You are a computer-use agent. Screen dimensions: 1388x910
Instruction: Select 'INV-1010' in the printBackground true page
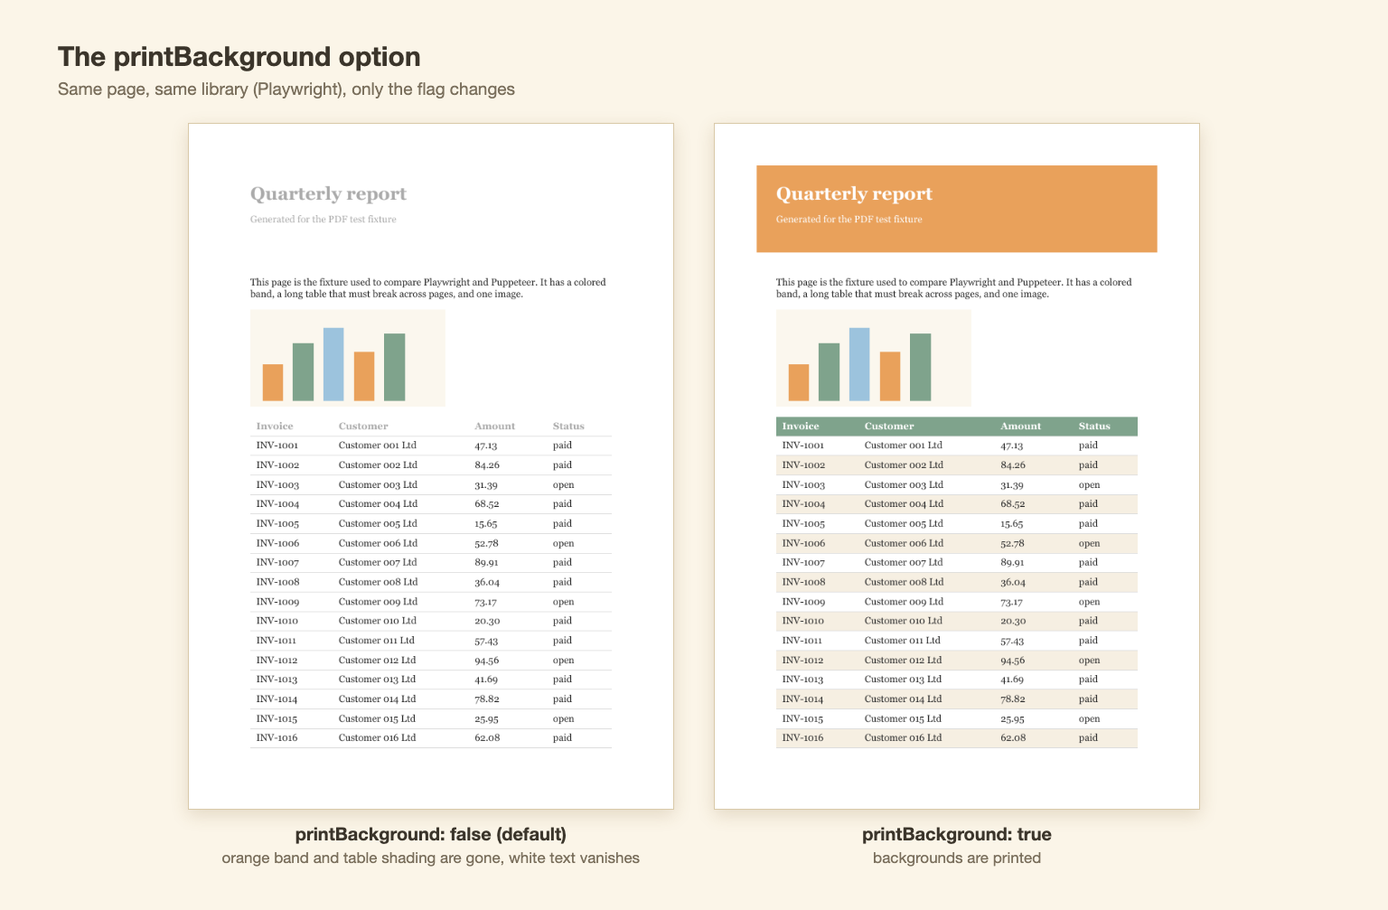[803, 622]
